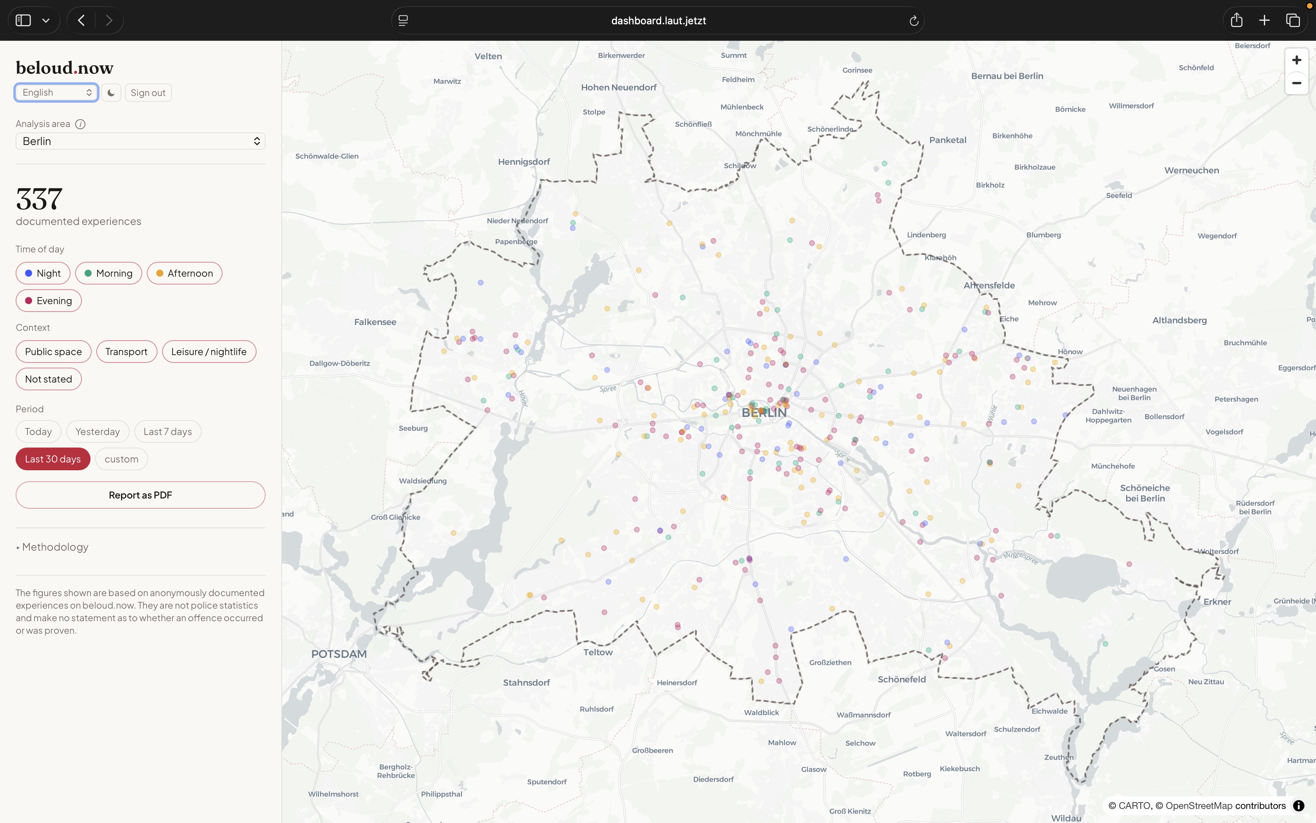Go forward in browser history
The width and height of the screenshot is (1316, 823).
pos(109,20)
